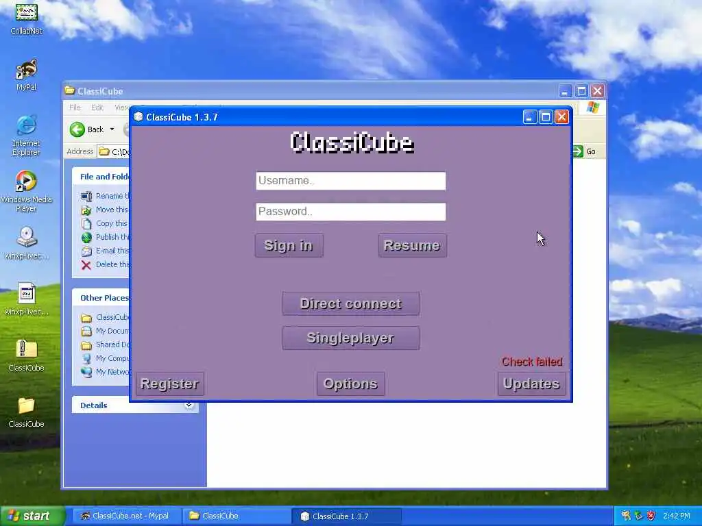The width and height of the screenshot is (702, 526).
Task: Click Publish to Web globe icon
Action: pyautogui.click(x=86, y=237)
